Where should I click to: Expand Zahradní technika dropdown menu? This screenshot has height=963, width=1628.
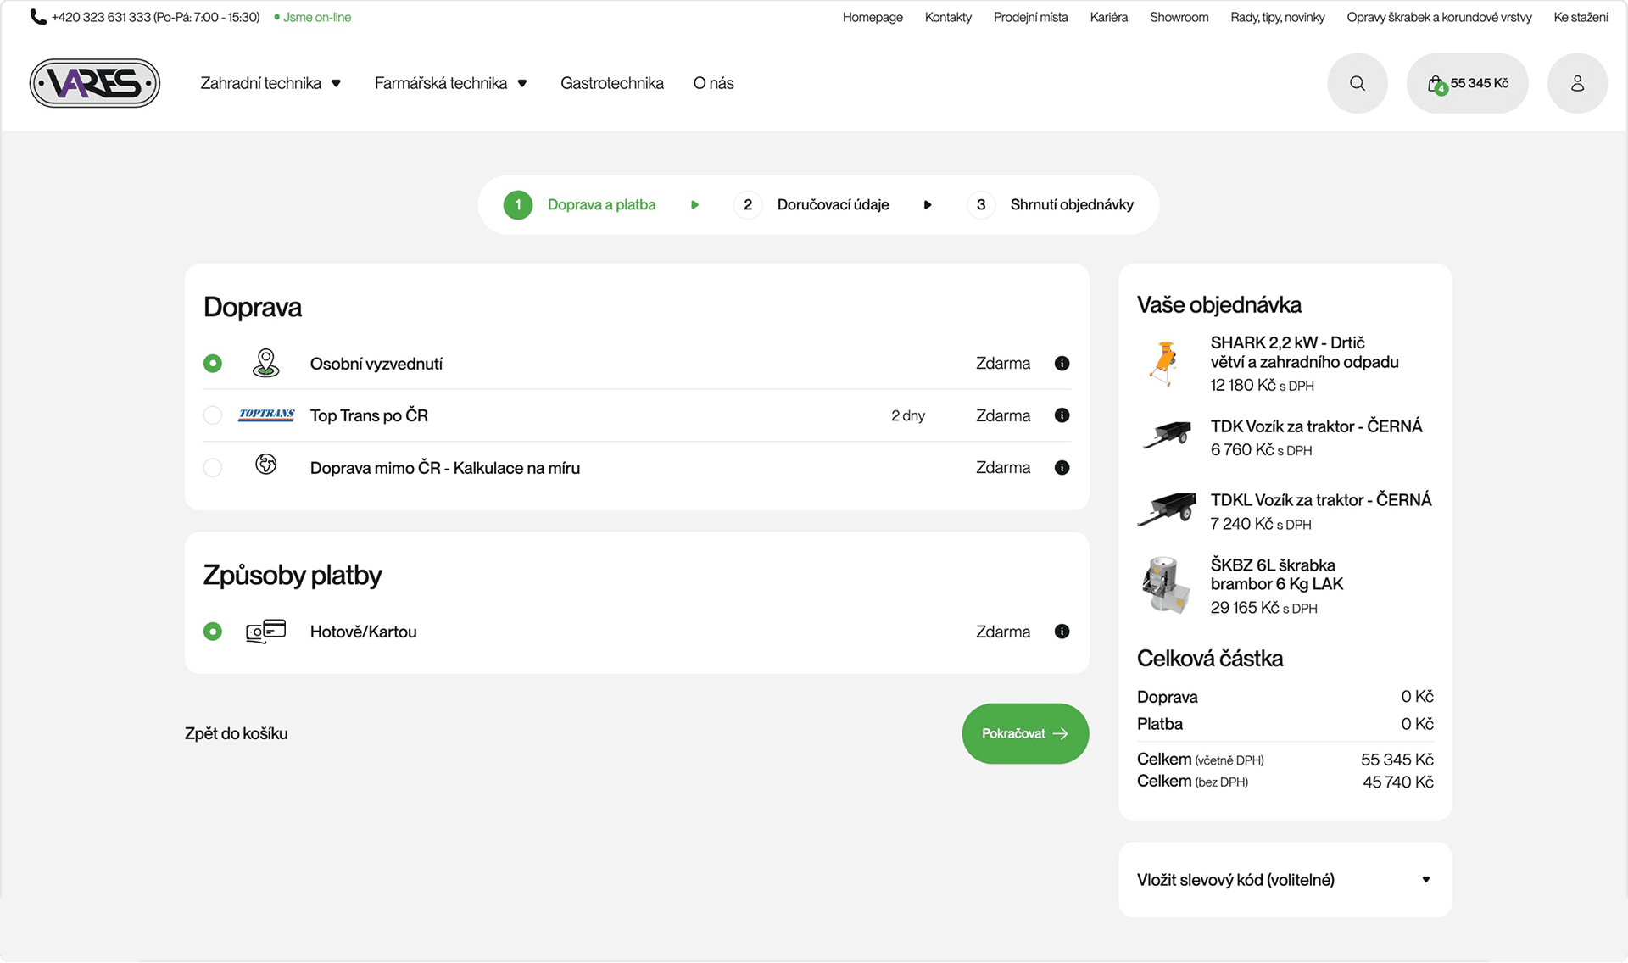(270, 83)
